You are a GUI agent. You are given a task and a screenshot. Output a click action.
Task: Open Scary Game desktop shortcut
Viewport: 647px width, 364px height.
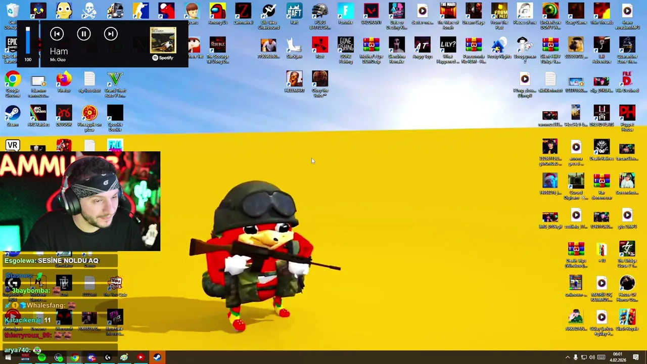tap(576, 14)
